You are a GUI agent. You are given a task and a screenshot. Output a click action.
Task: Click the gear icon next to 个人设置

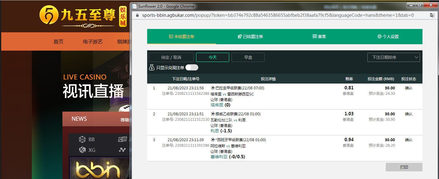pyautogui.click(x=379, y=37)
